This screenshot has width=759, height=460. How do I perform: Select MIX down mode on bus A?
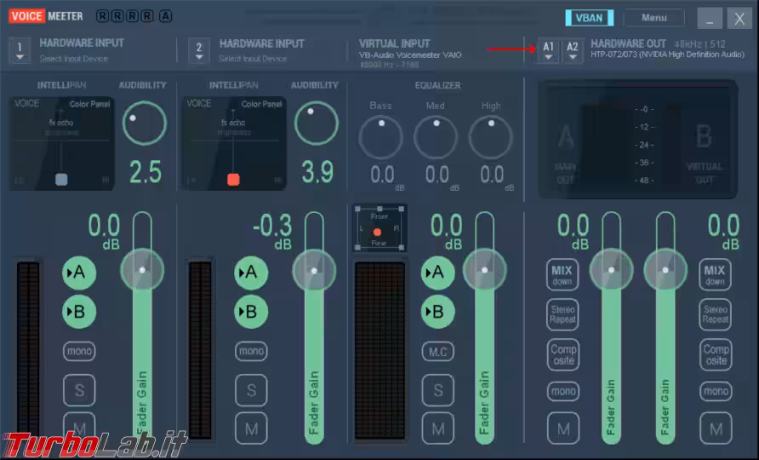pos(562,275)
